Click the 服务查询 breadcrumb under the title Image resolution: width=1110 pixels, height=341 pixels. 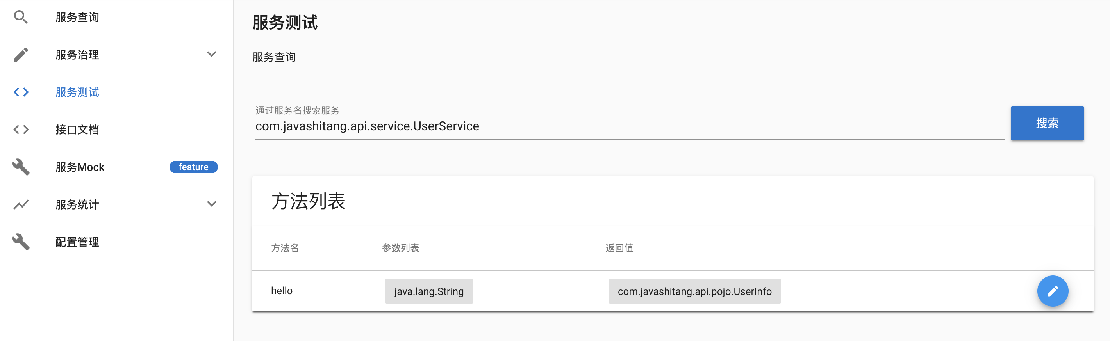pos(274,57)
